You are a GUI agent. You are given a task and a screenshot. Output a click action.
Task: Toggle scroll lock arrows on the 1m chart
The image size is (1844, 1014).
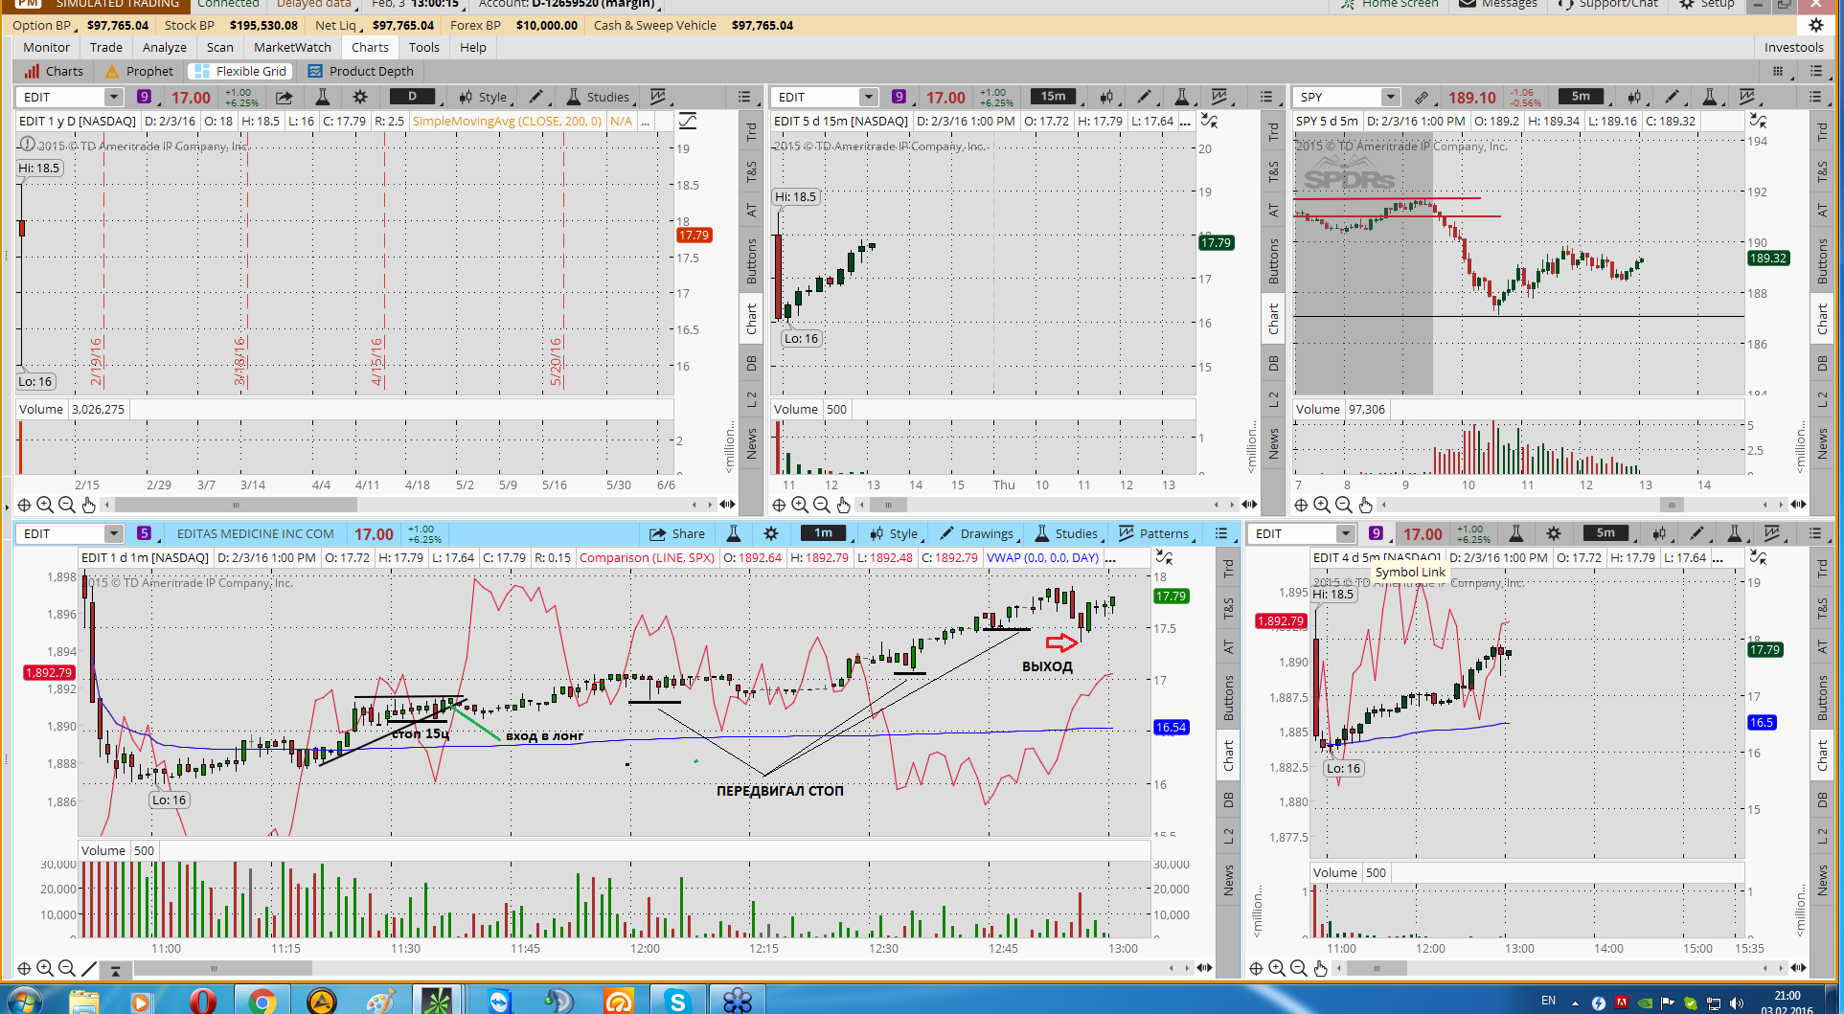[1204, 968]
